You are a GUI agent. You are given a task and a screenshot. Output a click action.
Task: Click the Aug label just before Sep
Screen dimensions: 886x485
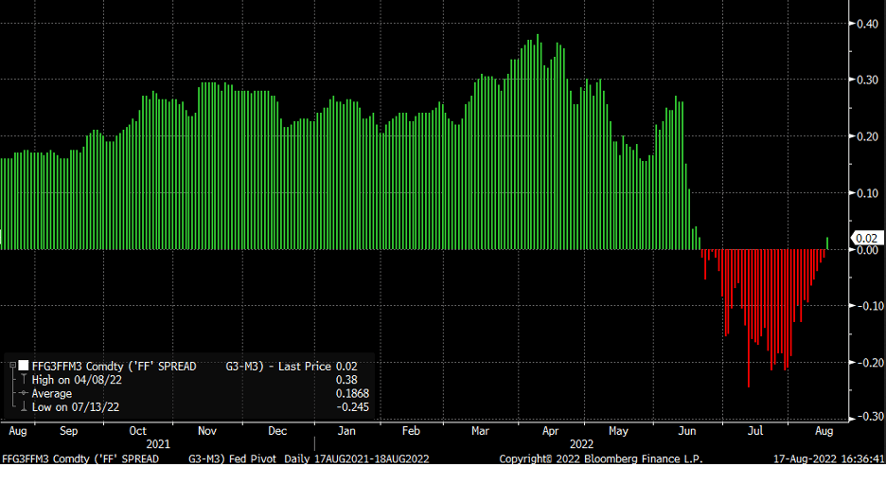[18, 431]
